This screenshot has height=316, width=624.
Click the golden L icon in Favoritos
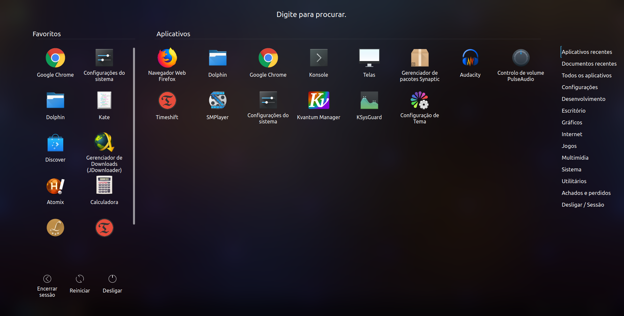pyautogui.click(x=55, y=228)
